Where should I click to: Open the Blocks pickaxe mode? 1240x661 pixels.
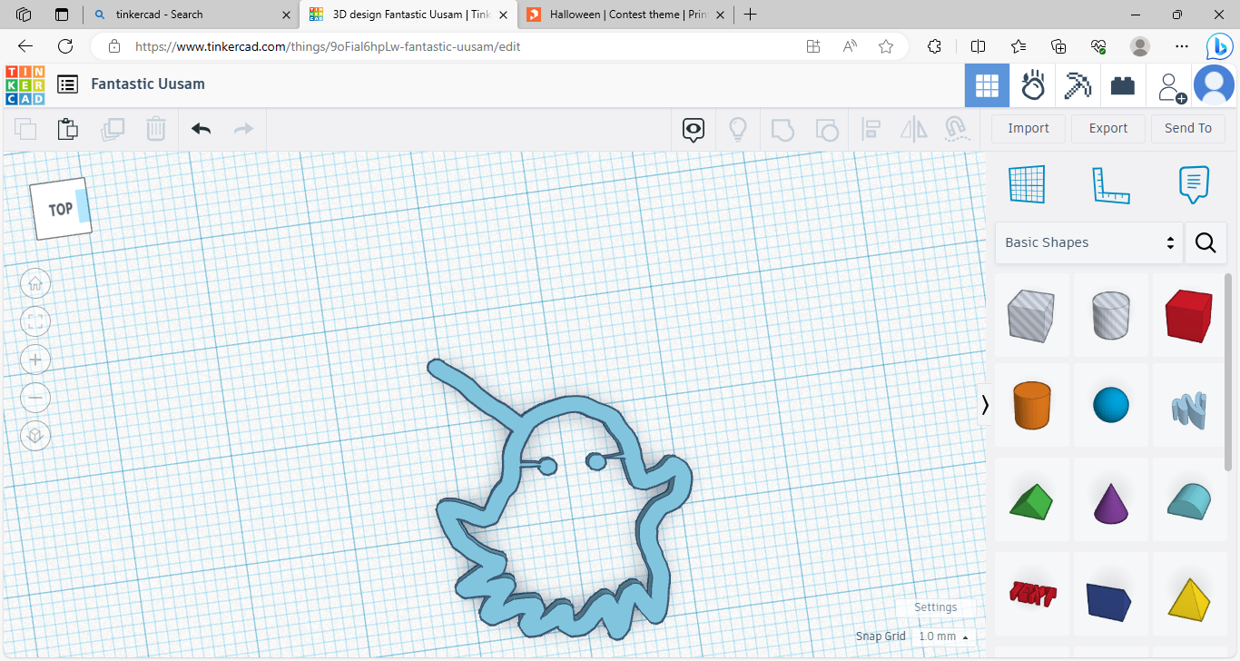tap(1078, 86)
